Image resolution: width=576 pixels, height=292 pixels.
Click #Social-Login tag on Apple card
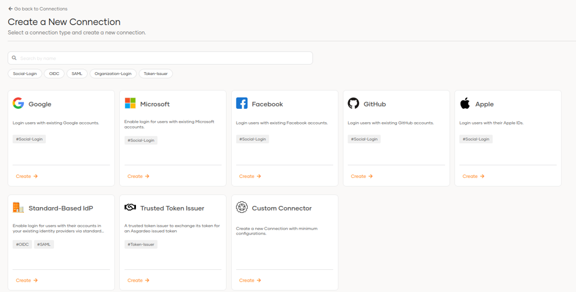pyautogui.click(x=475, y=139)
